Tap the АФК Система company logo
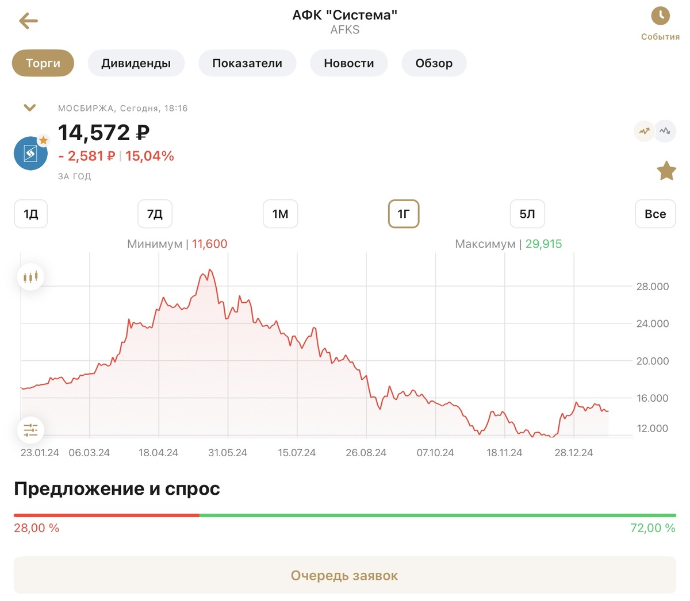 pos(30,153)
